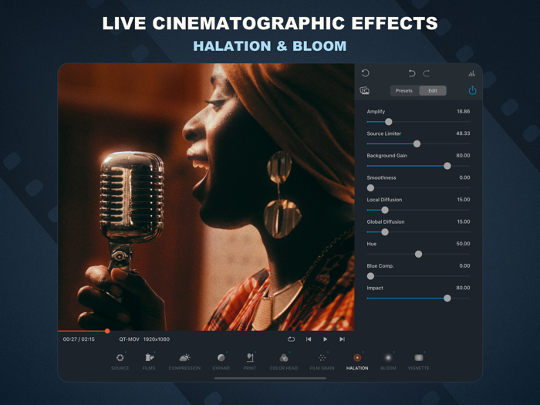Click the 1920x1080 resolution label
This screenshot has height=405, width=540.
[157, 339]
